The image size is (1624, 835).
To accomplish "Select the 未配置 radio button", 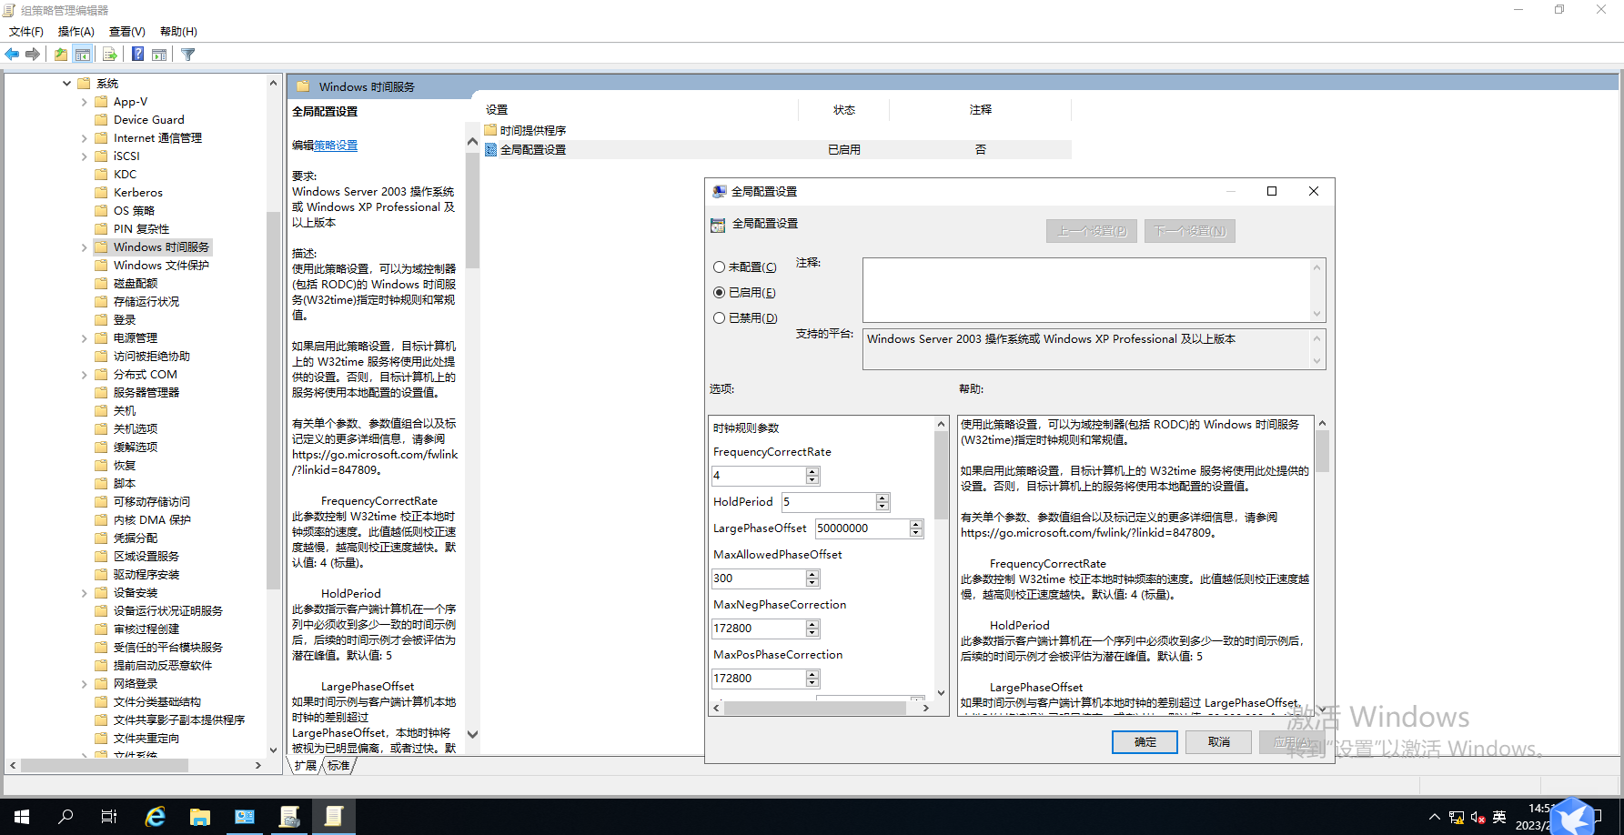I will 720,267.
